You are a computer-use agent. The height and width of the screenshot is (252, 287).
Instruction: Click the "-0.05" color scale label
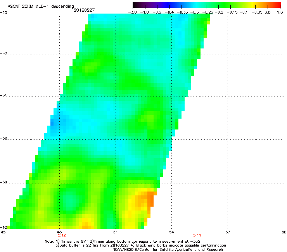click(x=257, y=12)
